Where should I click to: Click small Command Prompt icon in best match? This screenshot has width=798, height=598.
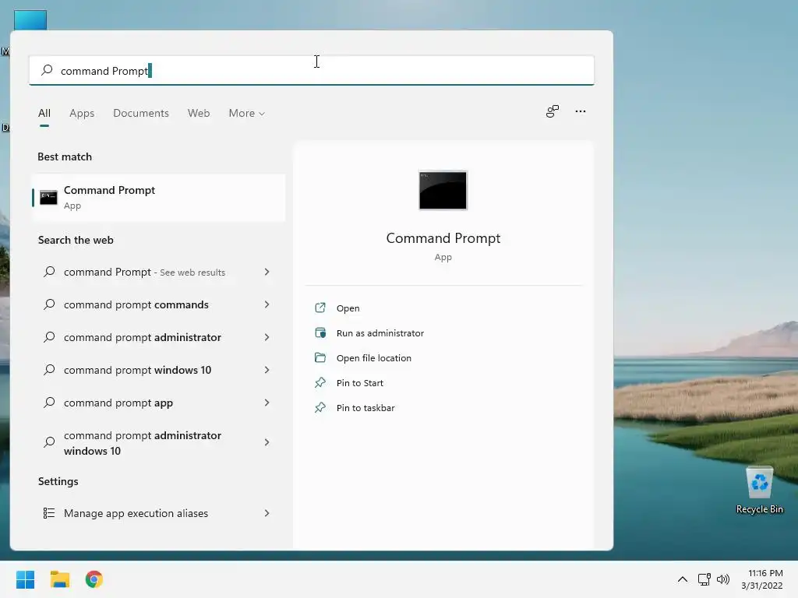pyautogui.click(x=48, y=197)
